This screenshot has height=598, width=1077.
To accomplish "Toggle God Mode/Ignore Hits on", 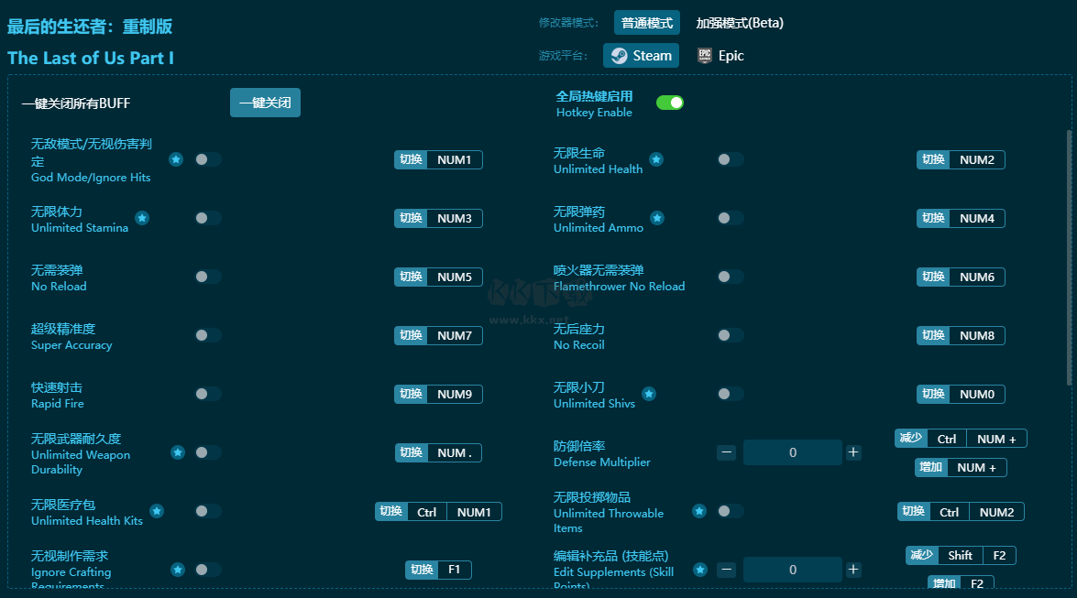I will tap(207, 159).
